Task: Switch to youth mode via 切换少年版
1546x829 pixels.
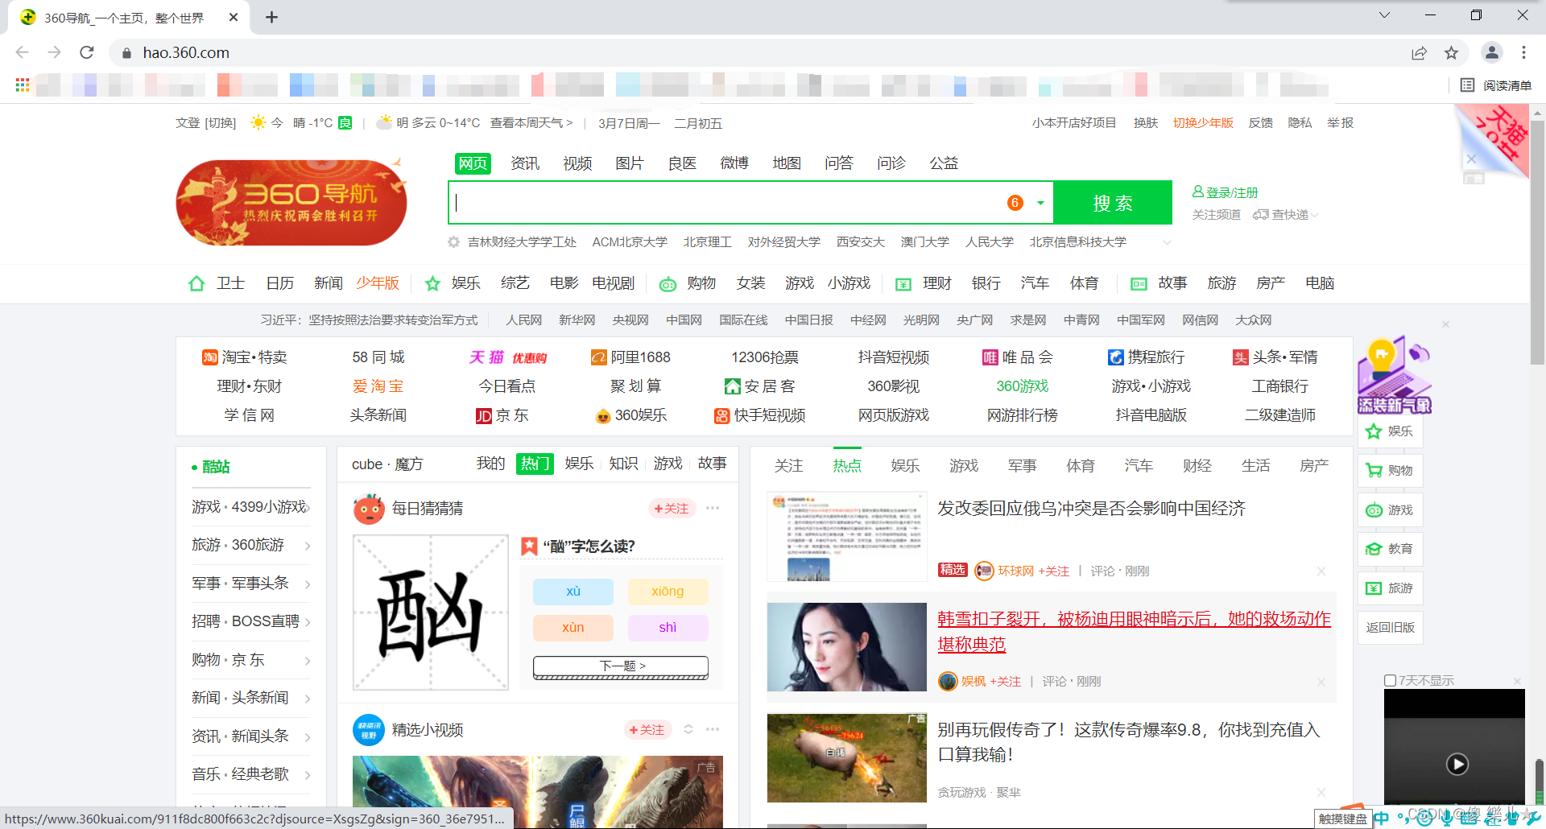Action: tap(1203, 123)
